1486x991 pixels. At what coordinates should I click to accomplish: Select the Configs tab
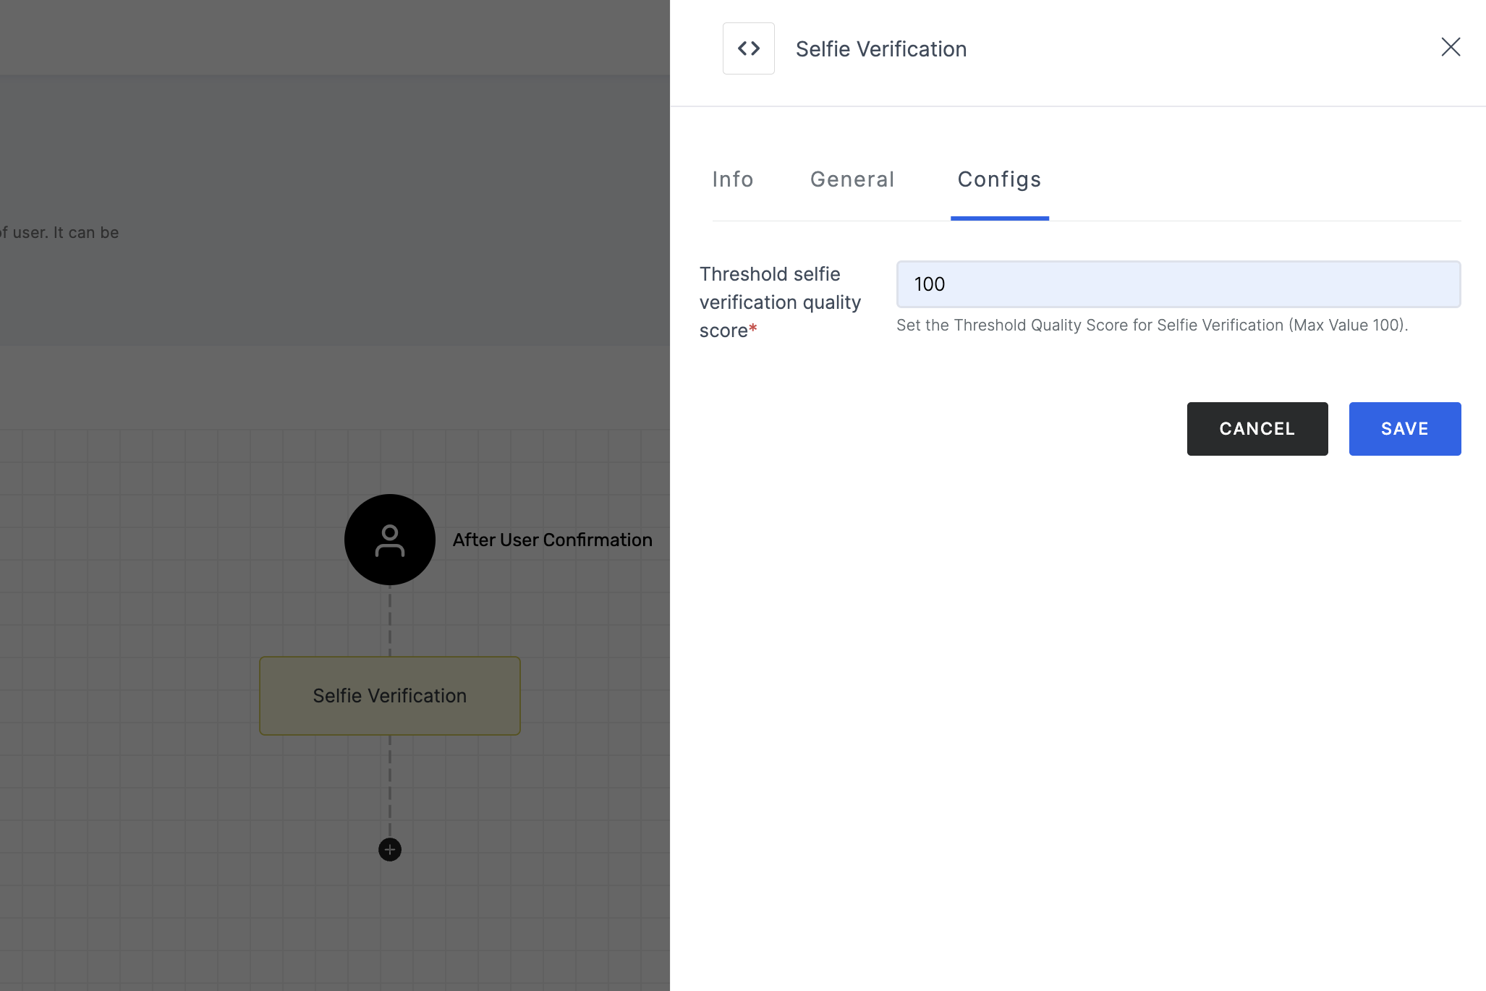[x=999, y=179]
